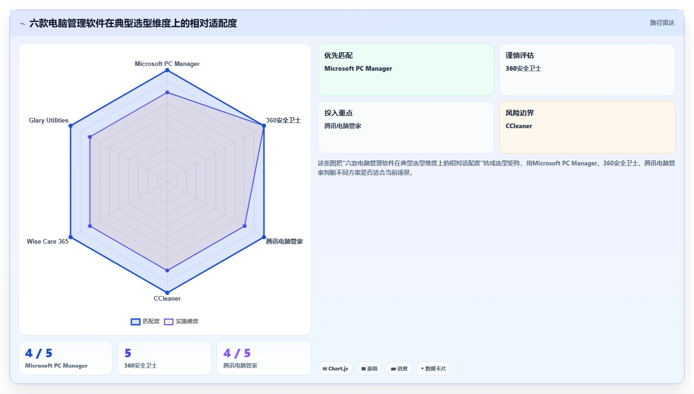Toggle the 匹配度 legend swatch
This screenshot has height=394, width=694.
tap(135, 321)
